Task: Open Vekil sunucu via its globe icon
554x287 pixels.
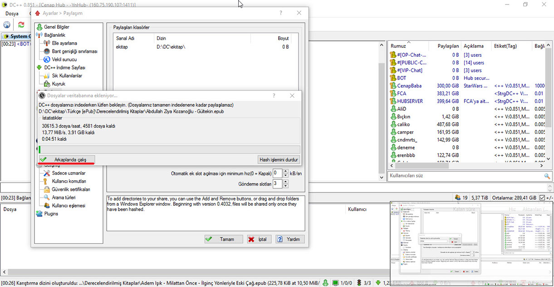Action: tap(47, 59)
